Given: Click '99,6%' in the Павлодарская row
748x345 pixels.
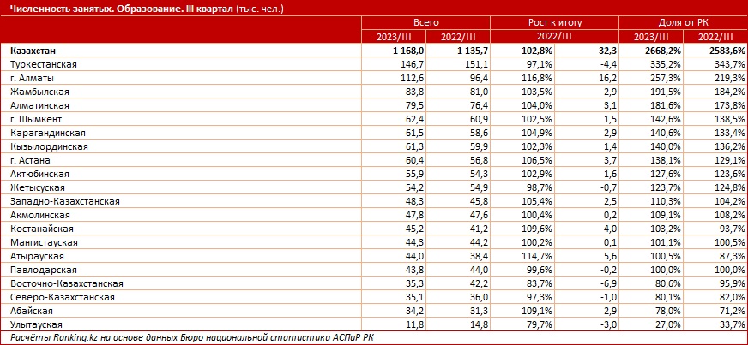Looking at the screenshot, I should click(x=540, y=271).
